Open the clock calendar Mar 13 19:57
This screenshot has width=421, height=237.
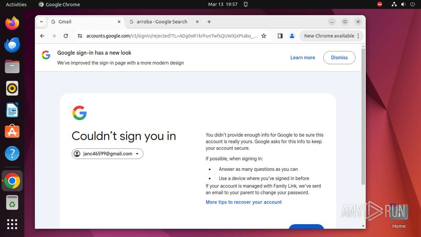click(x=223, y=4)
